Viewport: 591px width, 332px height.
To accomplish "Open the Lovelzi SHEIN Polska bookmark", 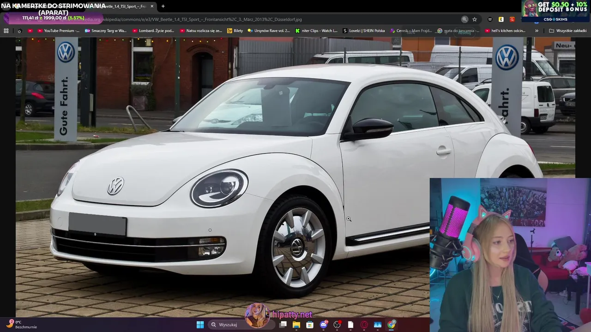I will [364, 31].
